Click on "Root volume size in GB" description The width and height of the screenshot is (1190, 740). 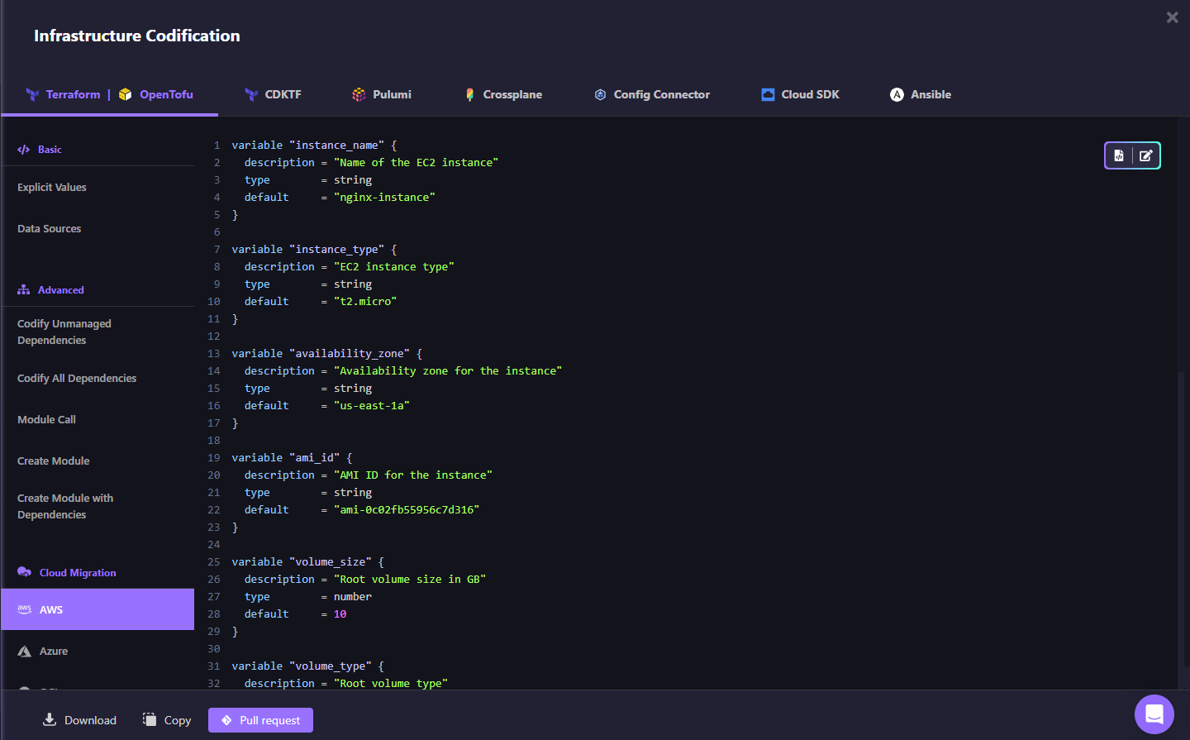click(x=410, y=580)
